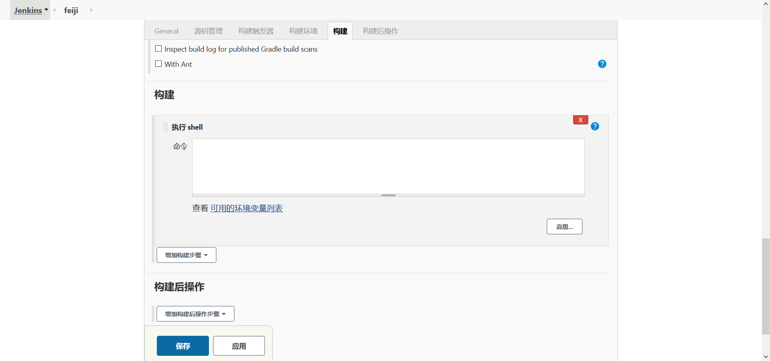Click the scrollbar up arrow
Viewport: 770px width, 361px height.
[766, 4]
